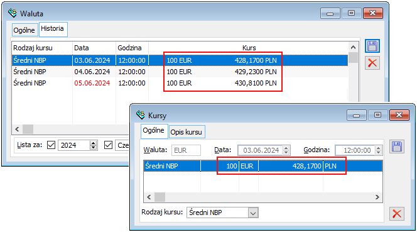Toggle the month checkbox in Waluta window
The image size is (417, 232).
(108, 145)
